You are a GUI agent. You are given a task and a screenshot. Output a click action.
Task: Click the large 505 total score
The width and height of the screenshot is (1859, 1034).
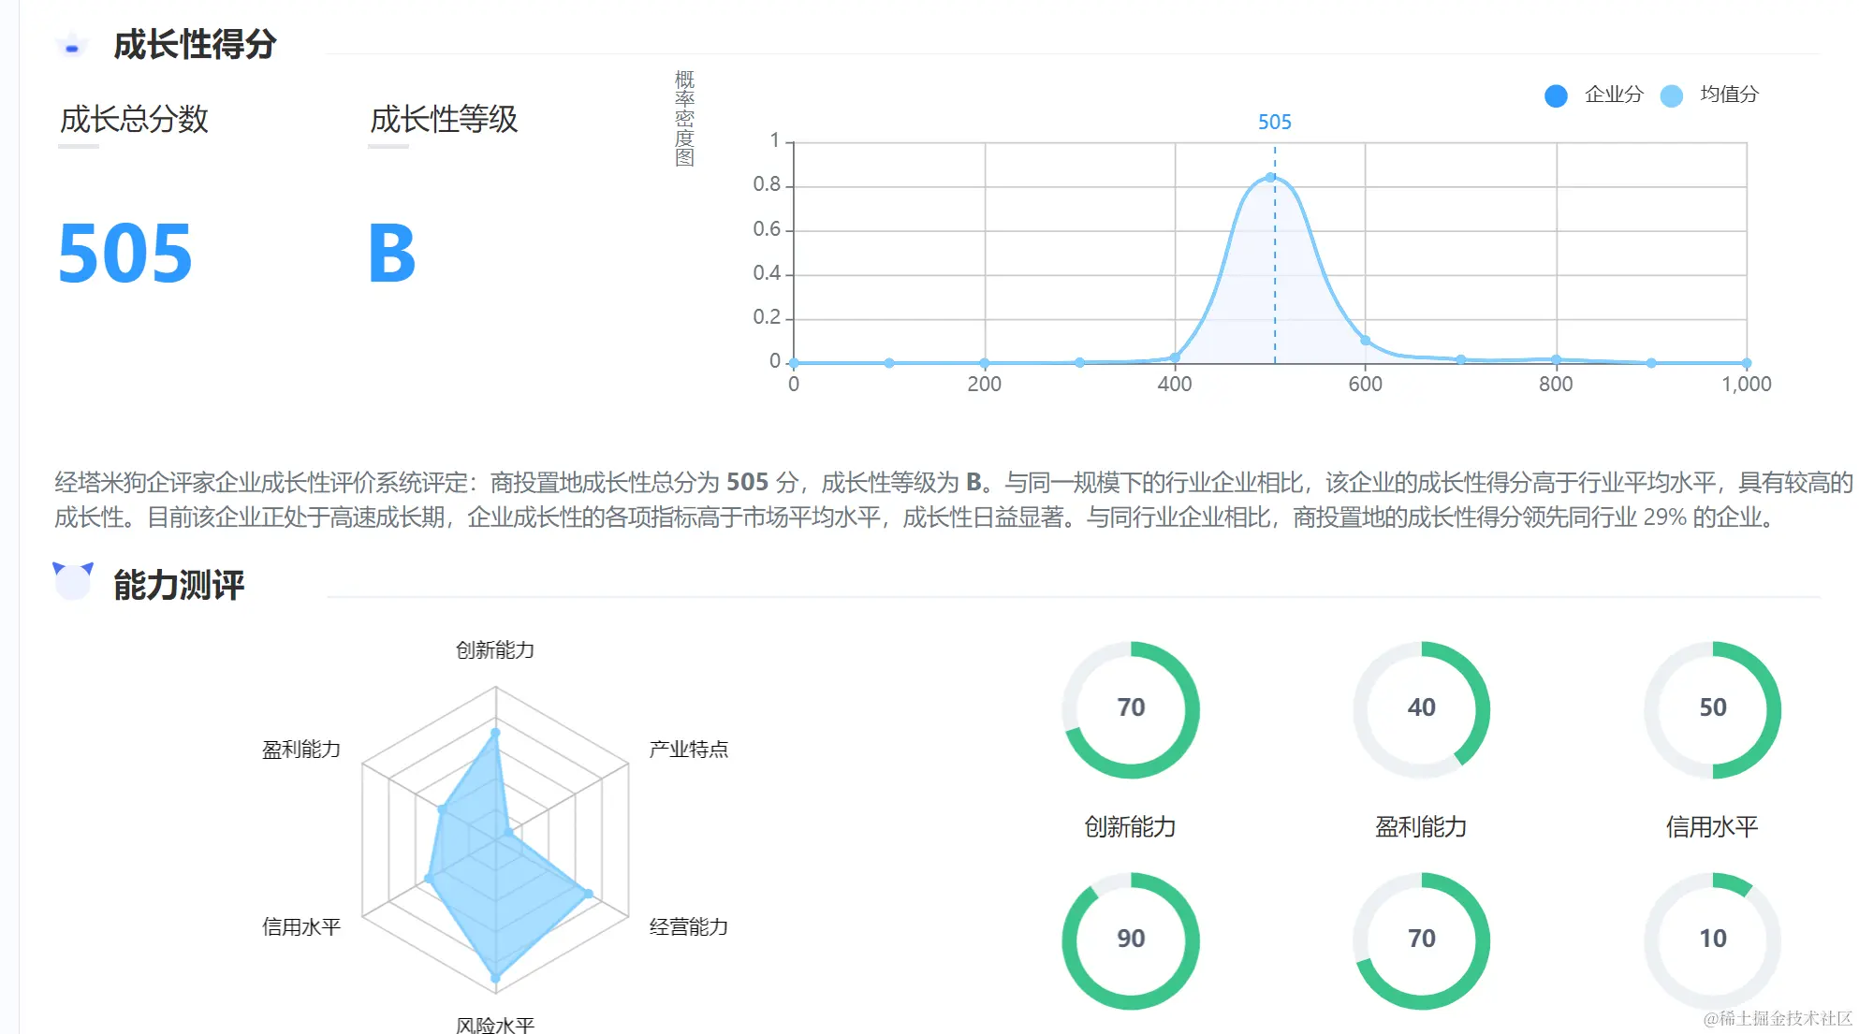pos(124,254)
